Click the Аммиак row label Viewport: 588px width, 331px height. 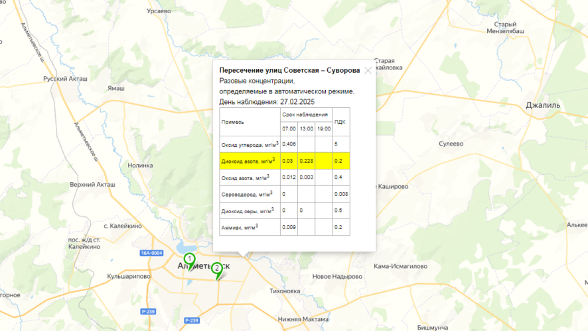coord(239,227)
